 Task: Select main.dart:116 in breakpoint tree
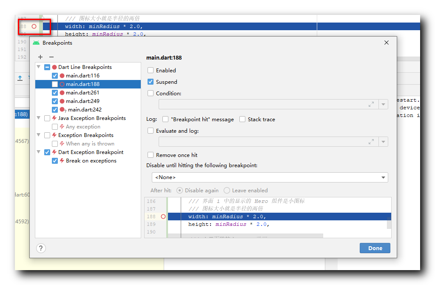[82, 76]
